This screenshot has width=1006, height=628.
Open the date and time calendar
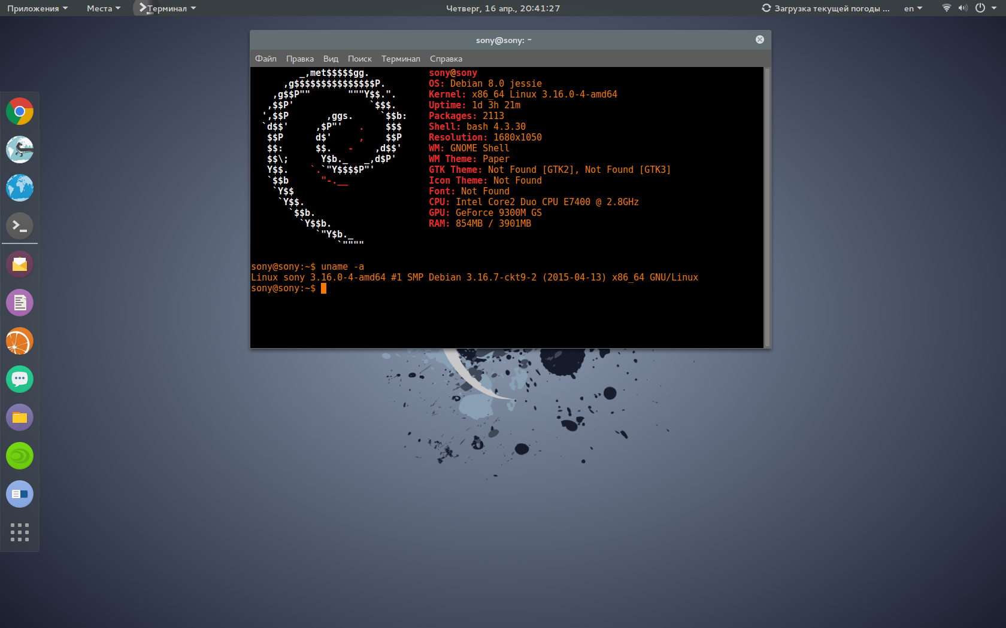click(x=503, y=8)
